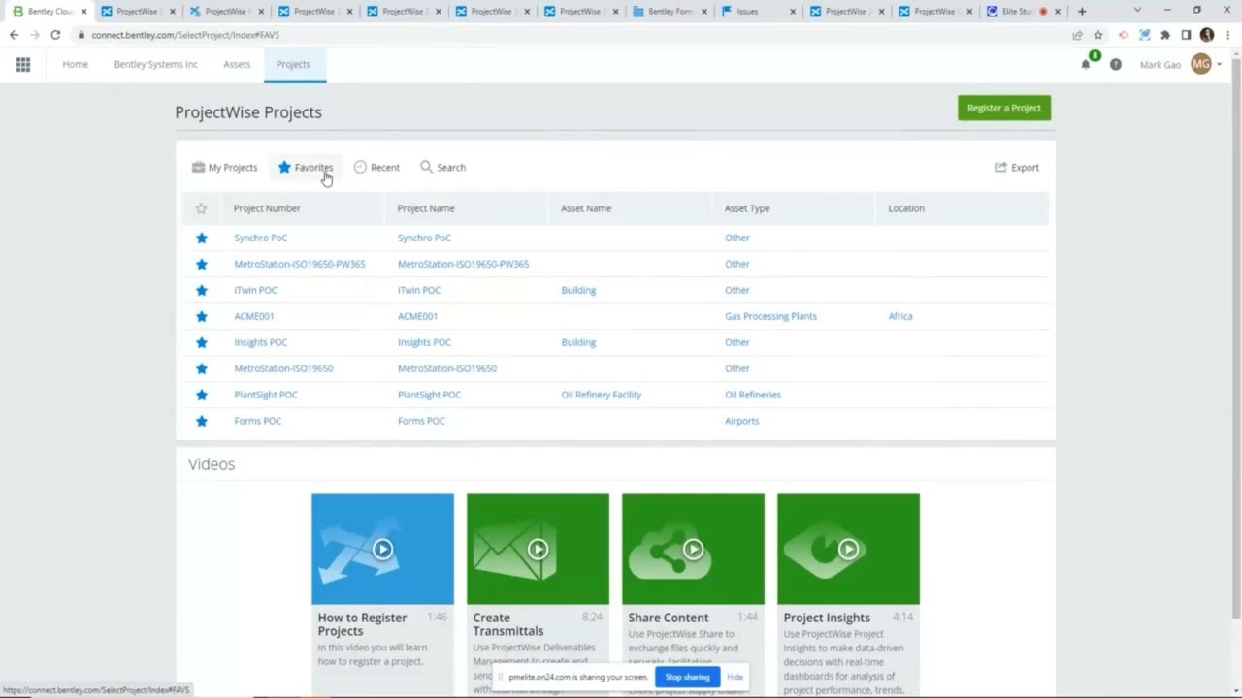Viewport: 1242px width, 698px height.
Task: Play How to Register Projects video
Action: pos(382,549)
